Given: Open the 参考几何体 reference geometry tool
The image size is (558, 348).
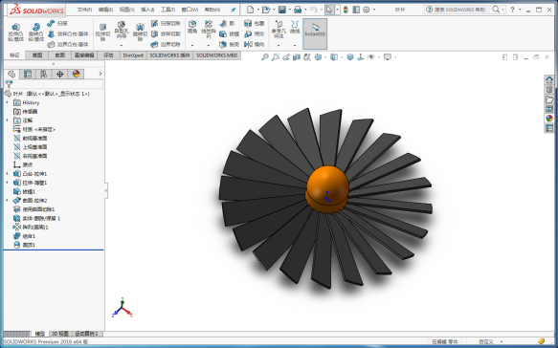Looking at the screenshot, I should (279, 29).
